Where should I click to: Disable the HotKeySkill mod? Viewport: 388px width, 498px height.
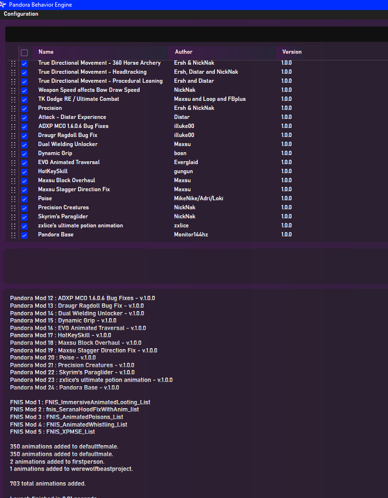click(x=24, y=172)
